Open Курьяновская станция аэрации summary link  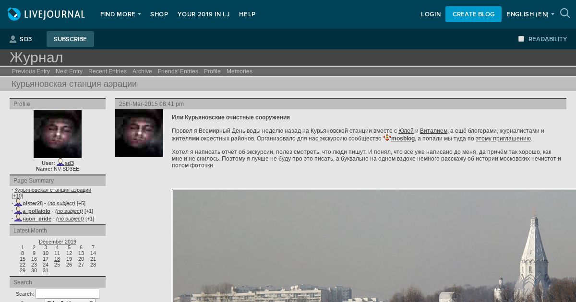click(x=53, y=190)
